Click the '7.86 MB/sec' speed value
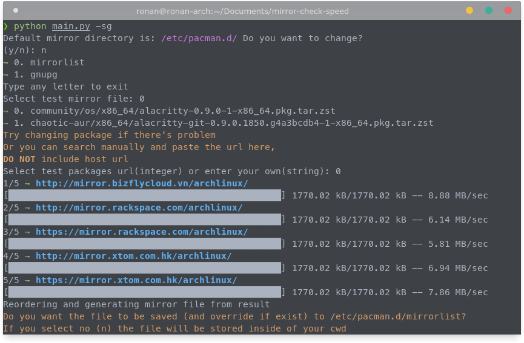This screenshot has width=524, height=343. (x=458, y=292)
